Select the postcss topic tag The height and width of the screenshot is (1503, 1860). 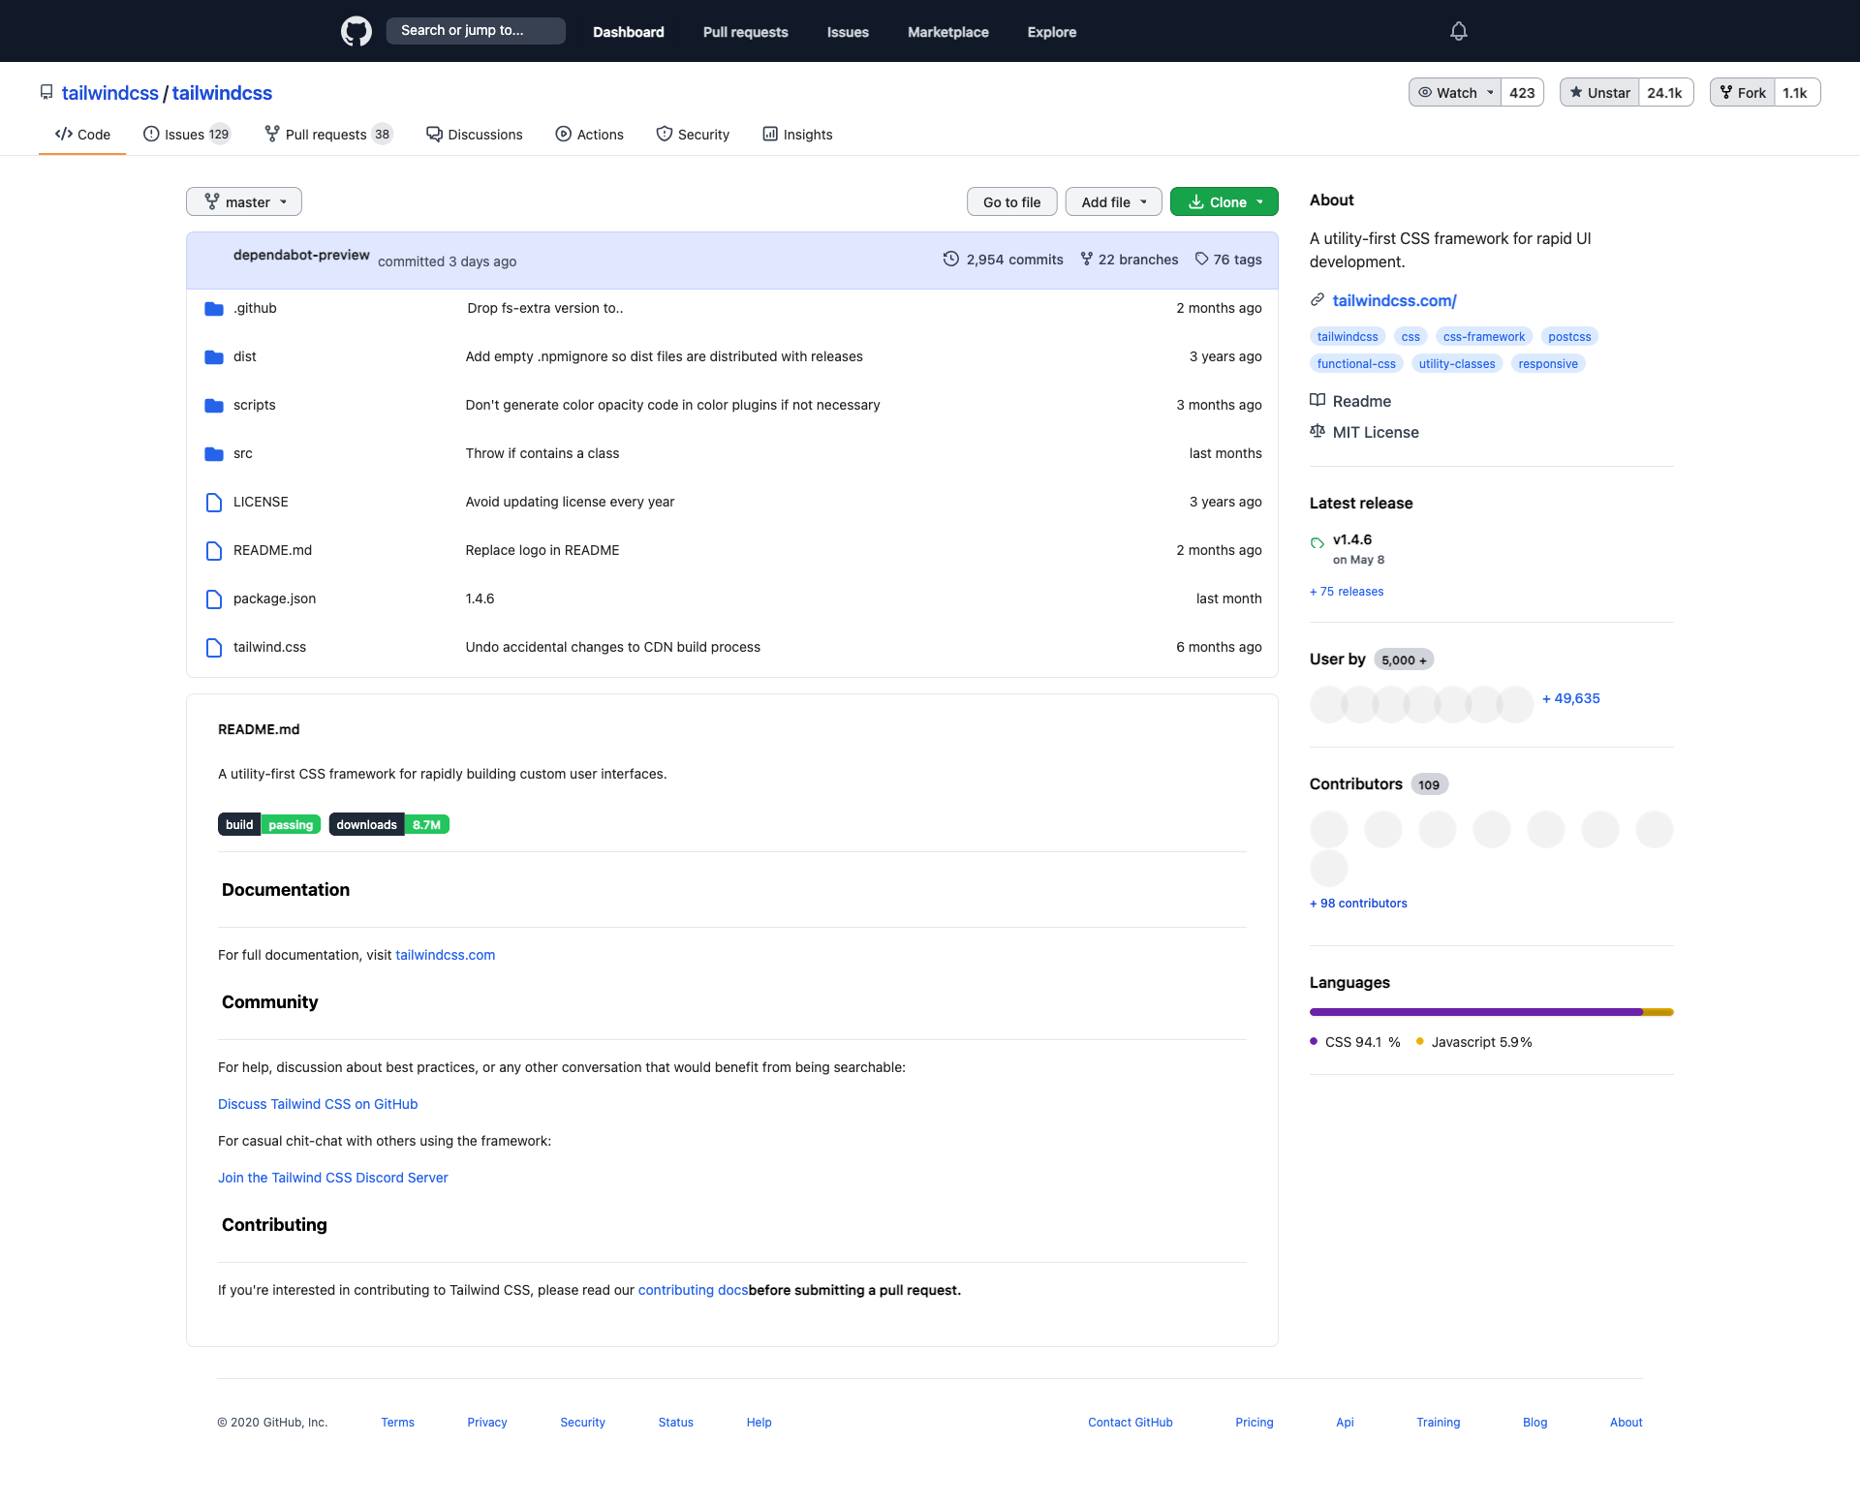(x=1569, y=337)
